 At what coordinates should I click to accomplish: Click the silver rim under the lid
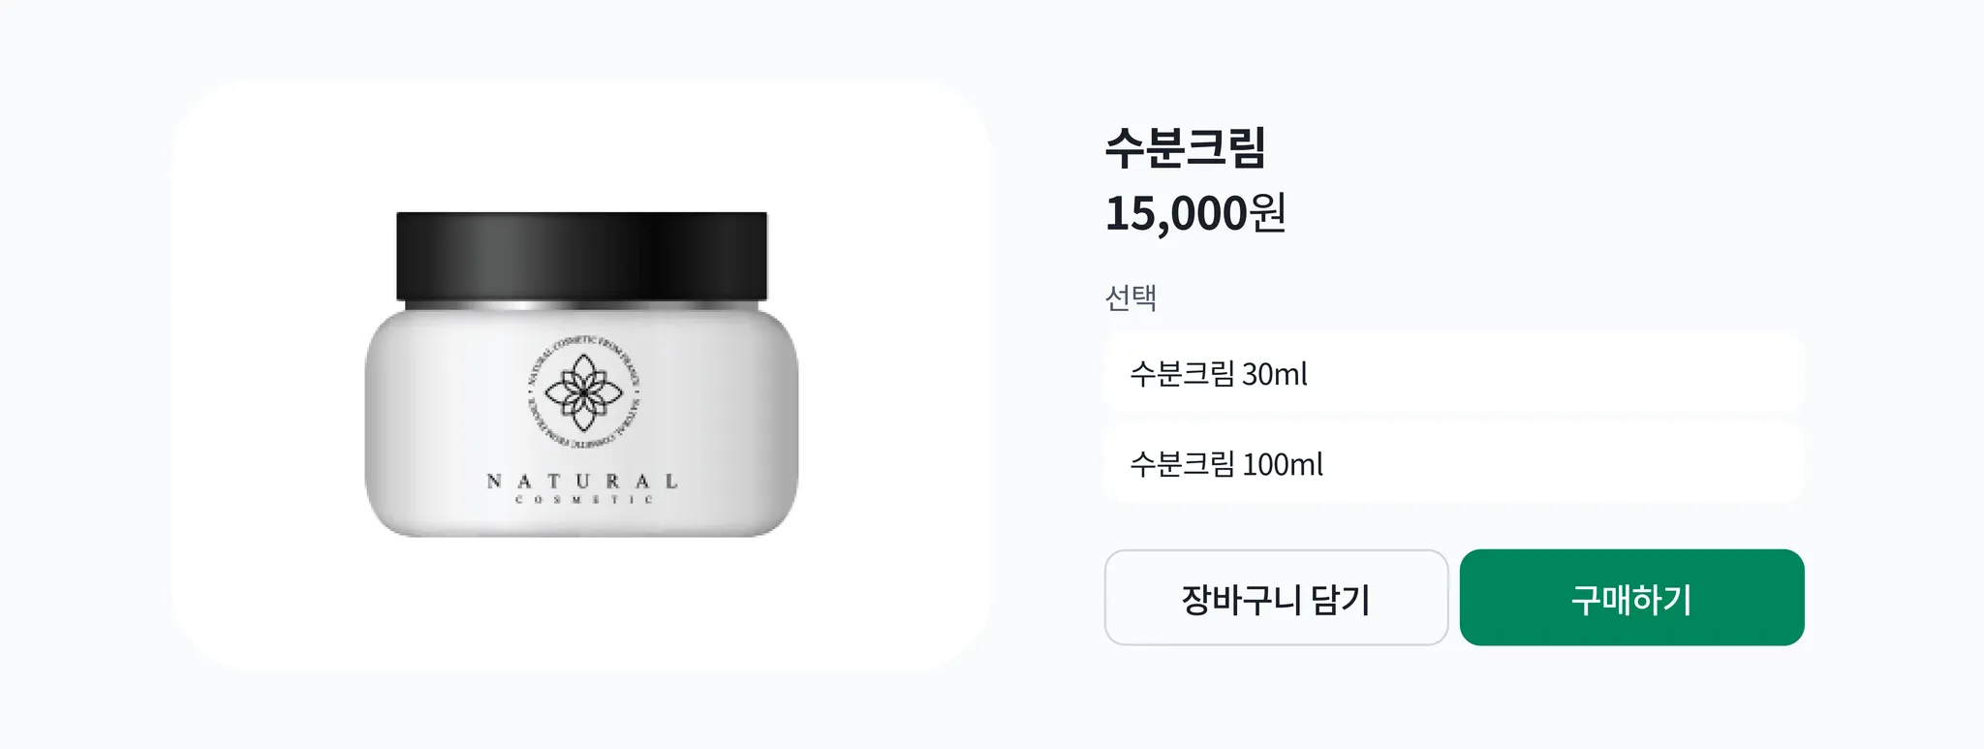coord(581,304)
